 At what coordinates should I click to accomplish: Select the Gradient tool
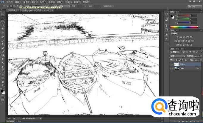click(x=3, y=56)
